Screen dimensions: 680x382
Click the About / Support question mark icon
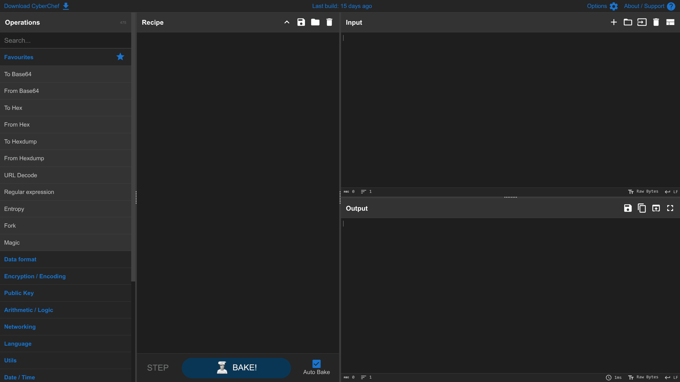[671, 6]
